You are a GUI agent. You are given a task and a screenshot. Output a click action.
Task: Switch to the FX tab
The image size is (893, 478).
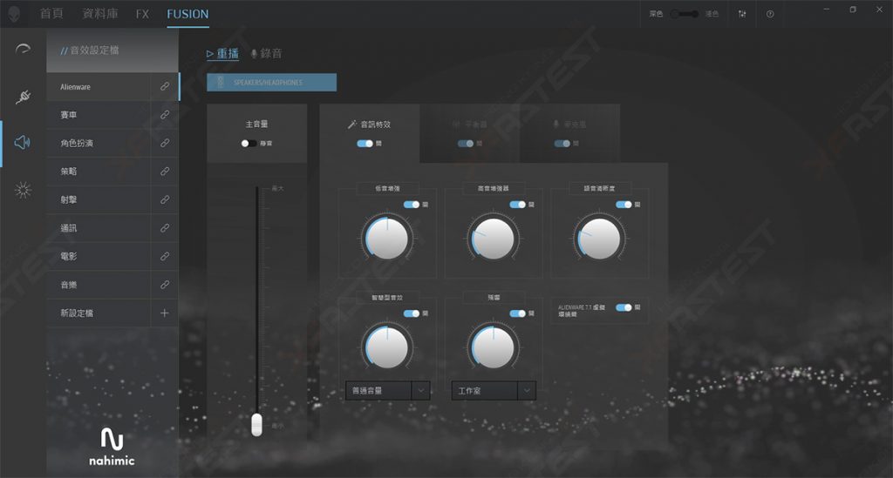pyautogui.click(x=142, y=14)
